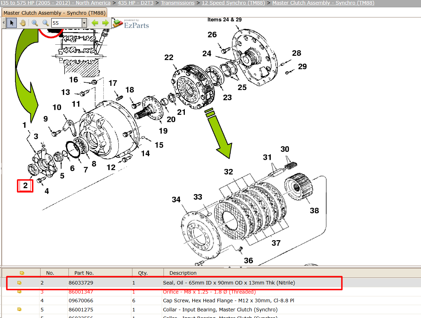This screenshot has width=421, height=318.
Task: Click the zoom value field showing 55
Action: pyautogui.click(x=66, y=23)
